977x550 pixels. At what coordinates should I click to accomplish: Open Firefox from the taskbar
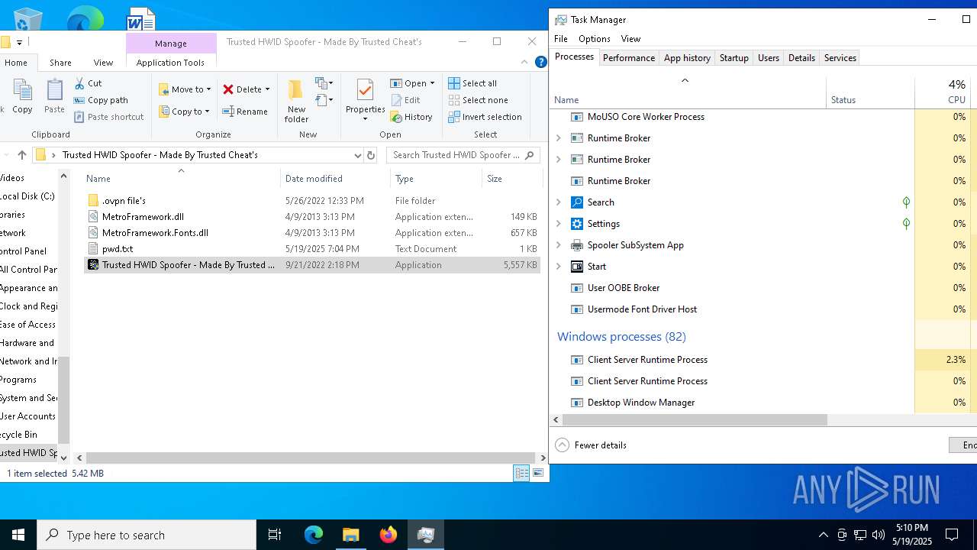point(389,535)
